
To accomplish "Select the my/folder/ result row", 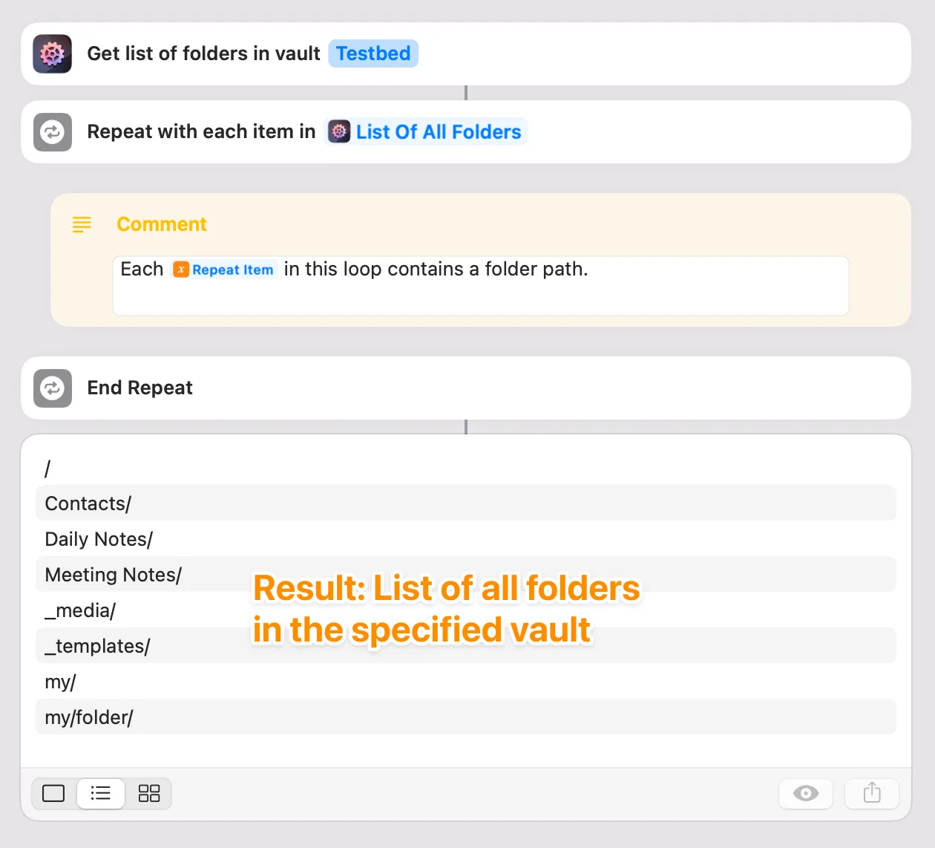I will [x=465, y=717].
